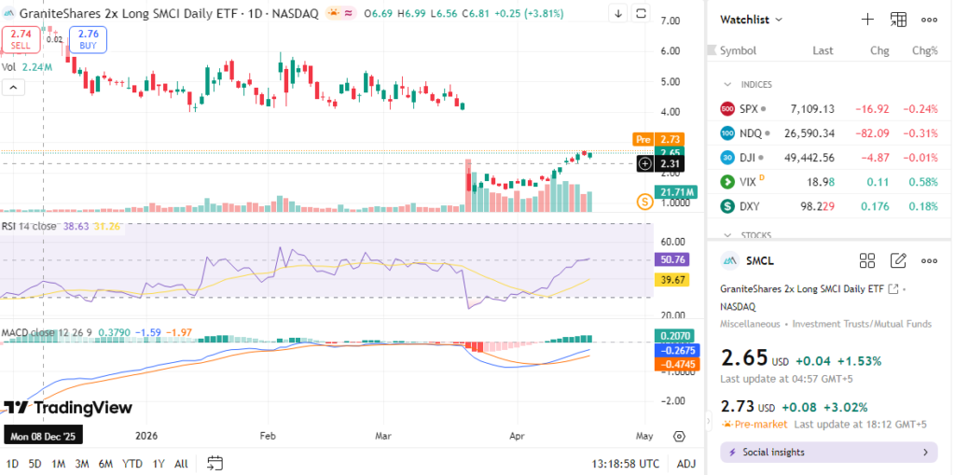Open watchlist advanced view icon
The image size is (955, 475).
(x=898, y=19)
